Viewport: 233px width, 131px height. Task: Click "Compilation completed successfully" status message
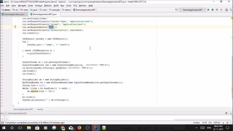coord(35,123)
